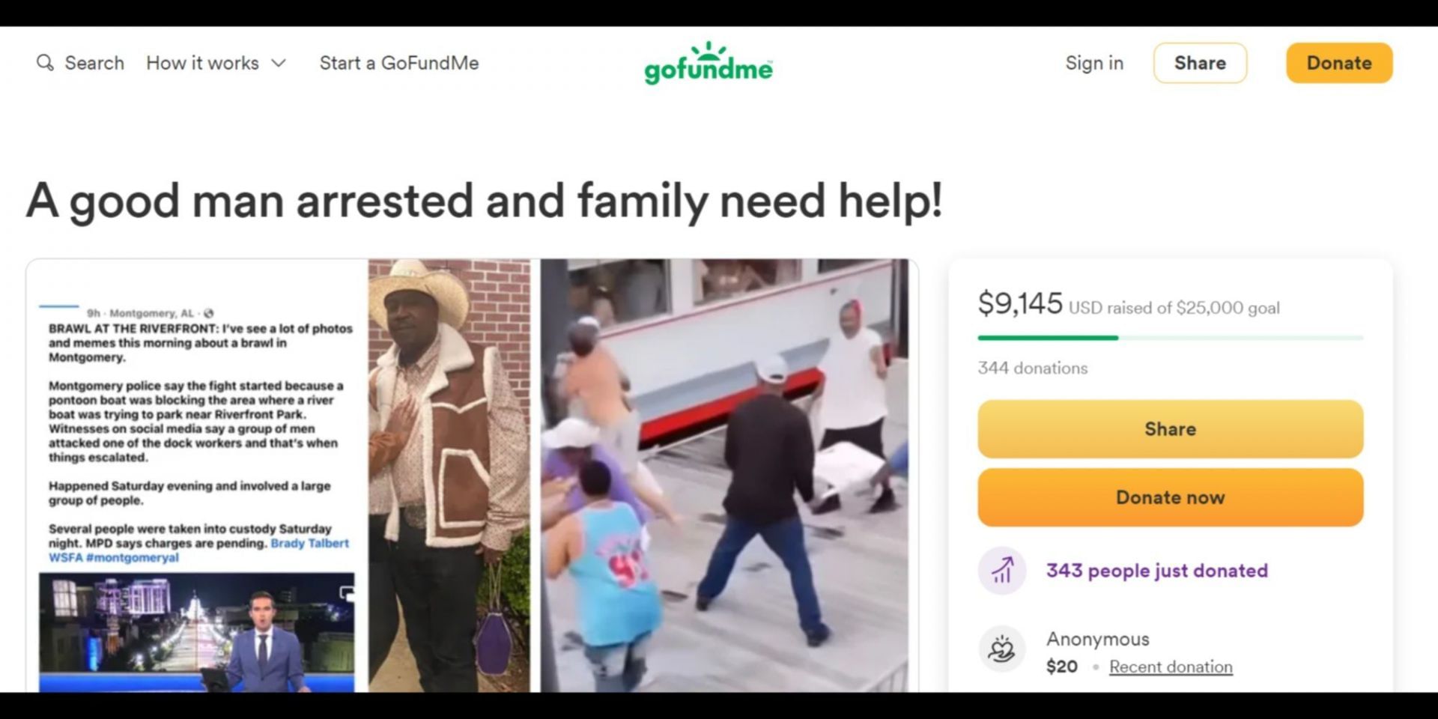
Task: Click the Search text in header
Action: [x=94, y=63]
